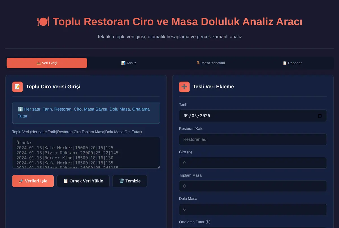Open the Analiz tab

coord(129,63)
